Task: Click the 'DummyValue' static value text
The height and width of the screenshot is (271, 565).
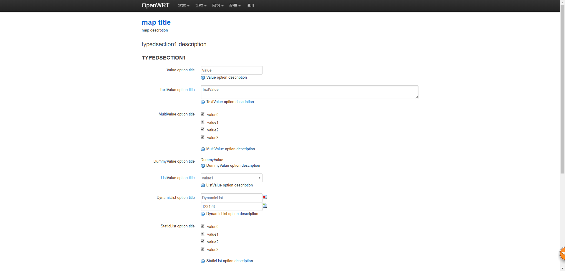Action: click(x=212, y=160)
